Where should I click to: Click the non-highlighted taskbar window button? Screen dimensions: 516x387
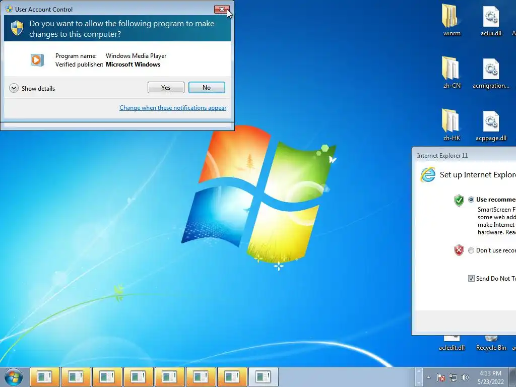click(263, 377)
